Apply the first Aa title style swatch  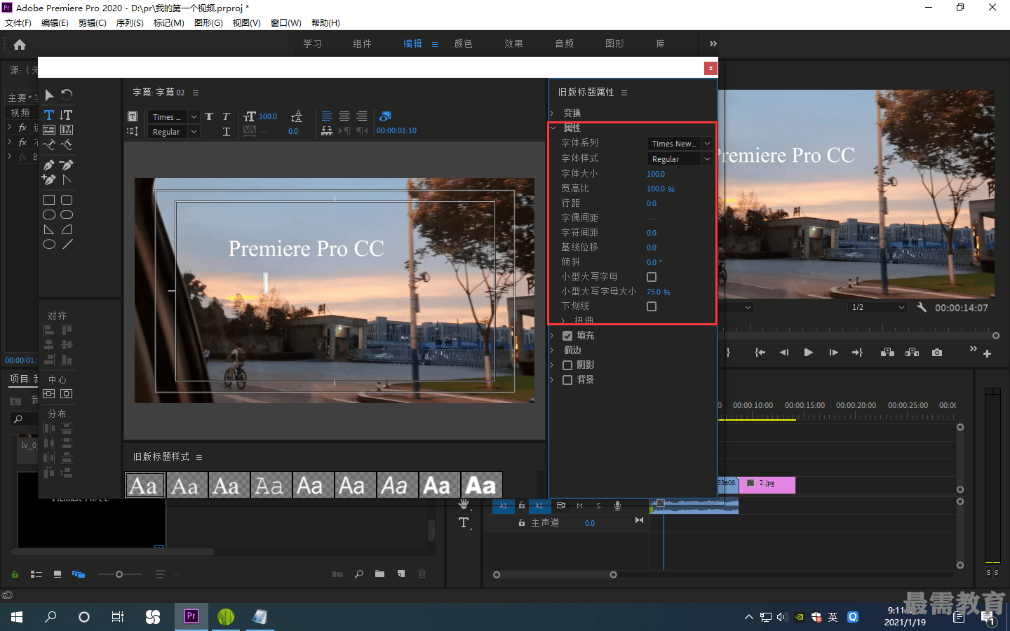coord(145,485)
